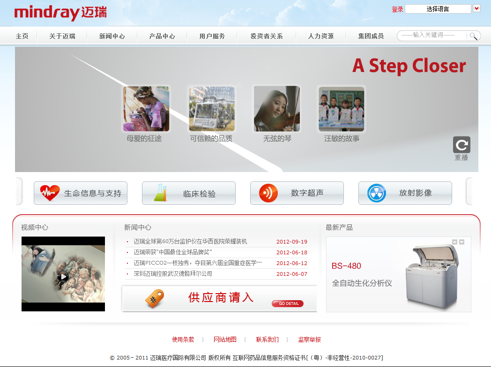
Task: Open the 母爱的征途 story thumbnail
Action: 146,108
